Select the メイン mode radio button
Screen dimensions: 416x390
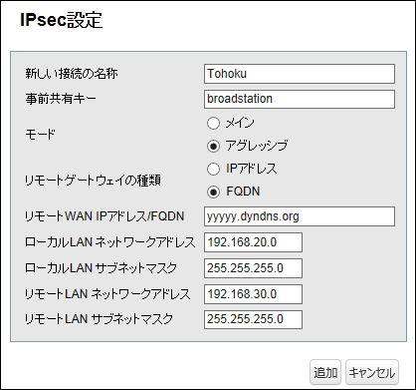pos(213,123)
